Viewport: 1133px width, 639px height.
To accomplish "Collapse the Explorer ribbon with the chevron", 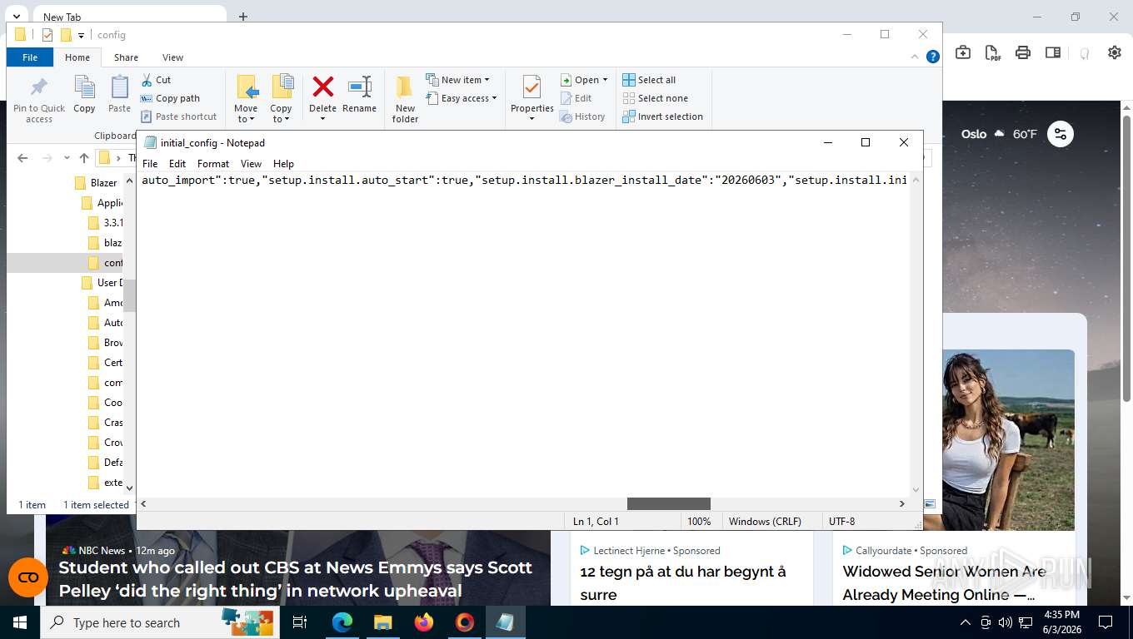I will point(916,57).
